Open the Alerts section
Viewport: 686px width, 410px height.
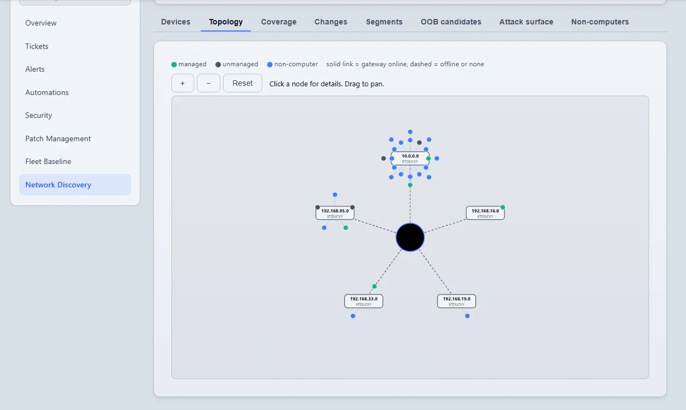75,69
